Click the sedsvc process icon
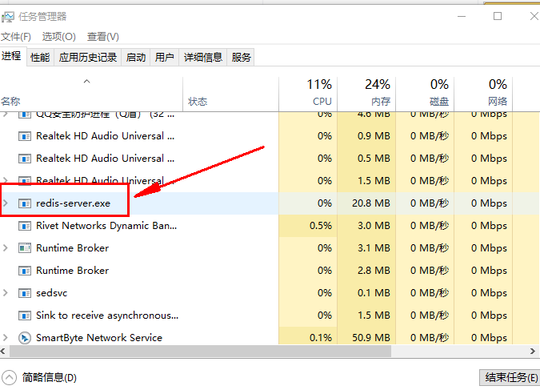This screenshot has width=540, height=390. 25,293
